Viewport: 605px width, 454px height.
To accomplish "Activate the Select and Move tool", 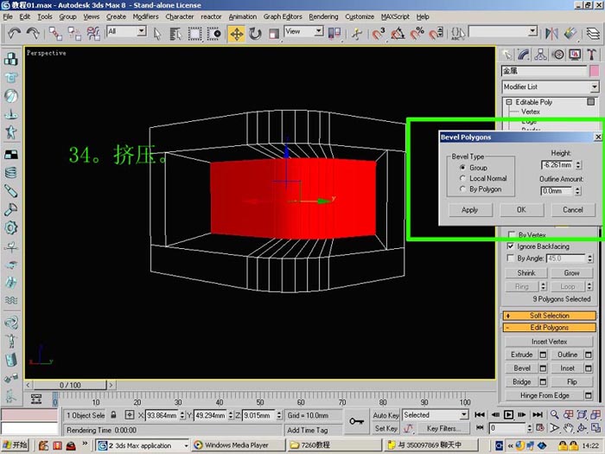I will coord(237,34).
